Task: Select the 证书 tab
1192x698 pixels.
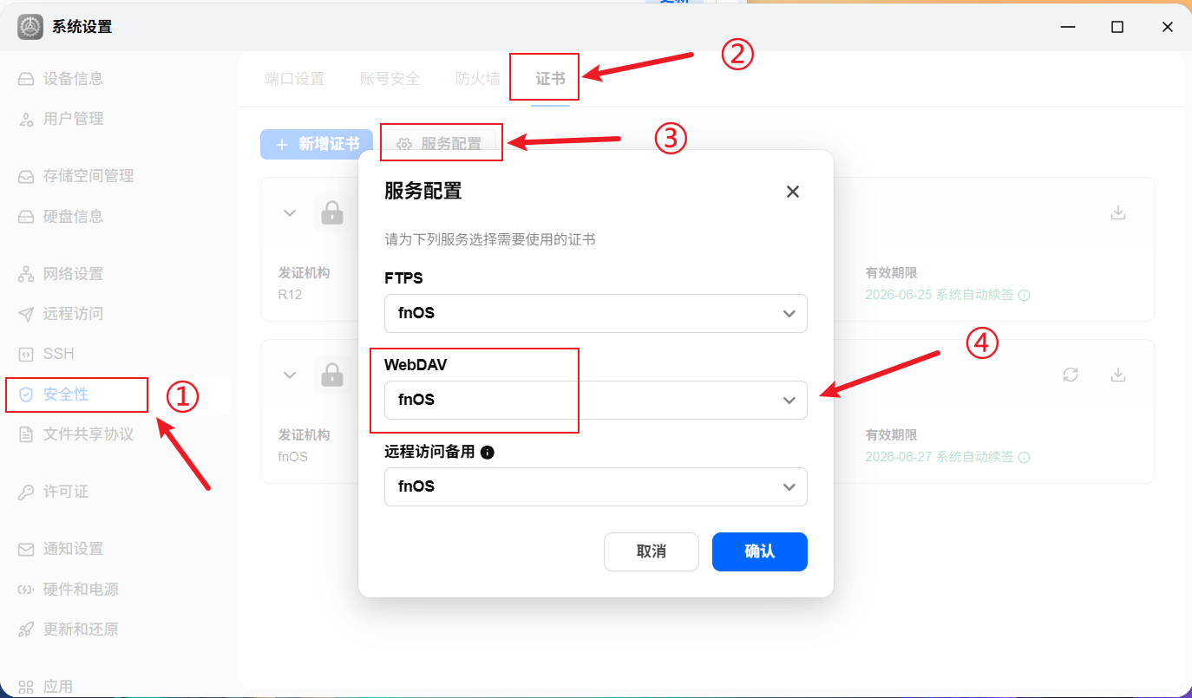Action: (551, 79)
